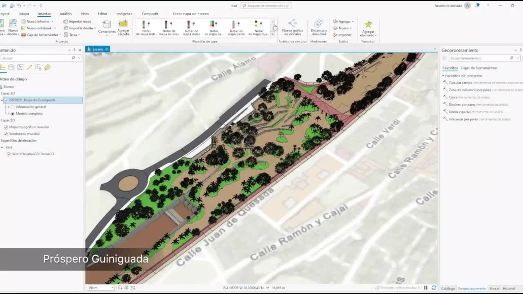Select Notas de mapa pastel template
Viewport: 523px width, 294px height.
[x=236, y=28]
